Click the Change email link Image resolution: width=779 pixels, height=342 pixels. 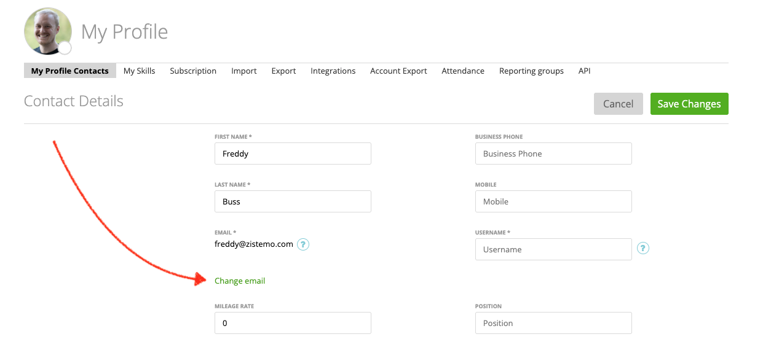[x=240, y=281]
